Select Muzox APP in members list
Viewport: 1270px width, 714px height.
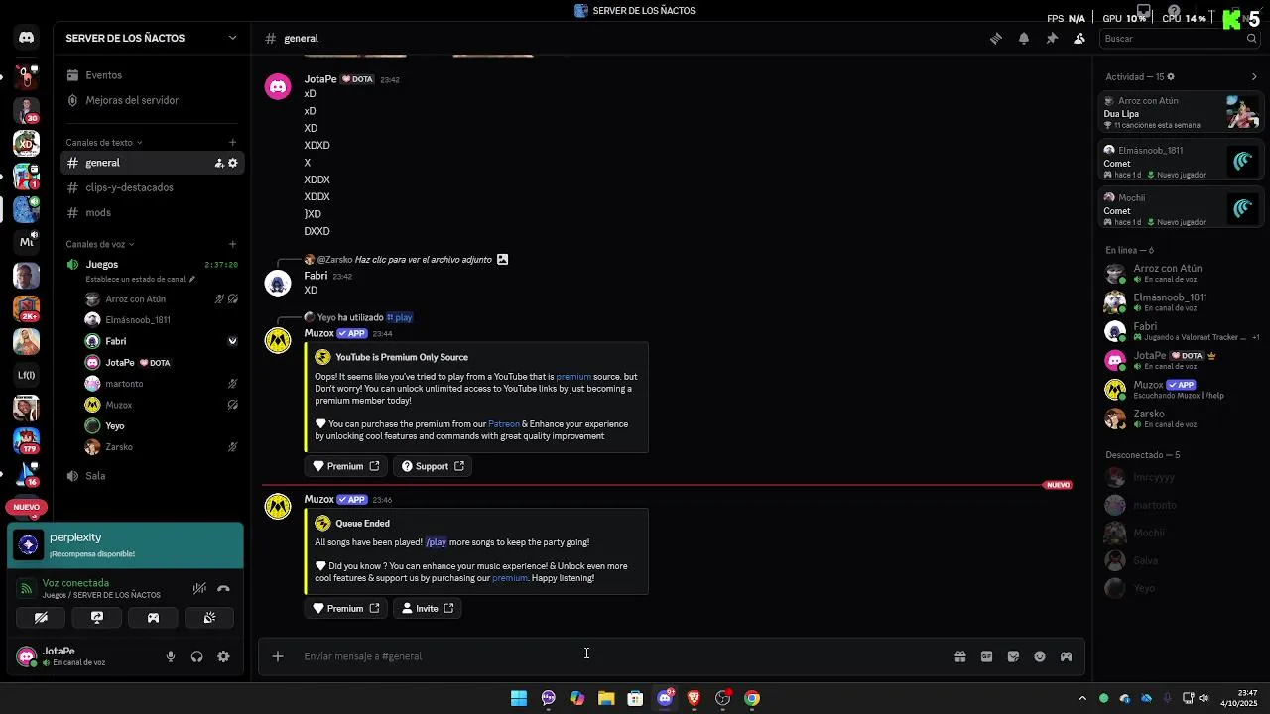[1181, 389]
